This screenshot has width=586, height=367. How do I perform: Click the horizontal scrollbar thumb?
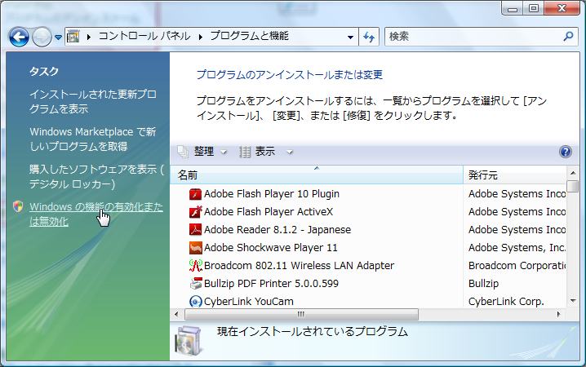pos(301,314)
